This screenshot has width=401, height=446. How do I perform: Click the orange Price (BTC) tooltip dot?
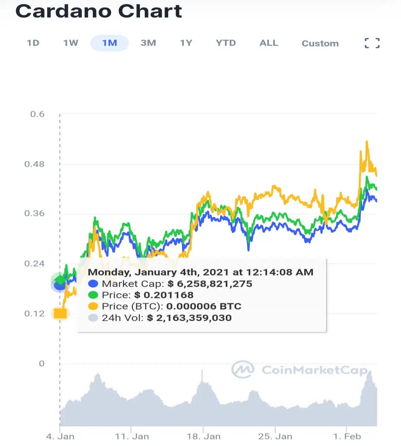pos(93,306)
